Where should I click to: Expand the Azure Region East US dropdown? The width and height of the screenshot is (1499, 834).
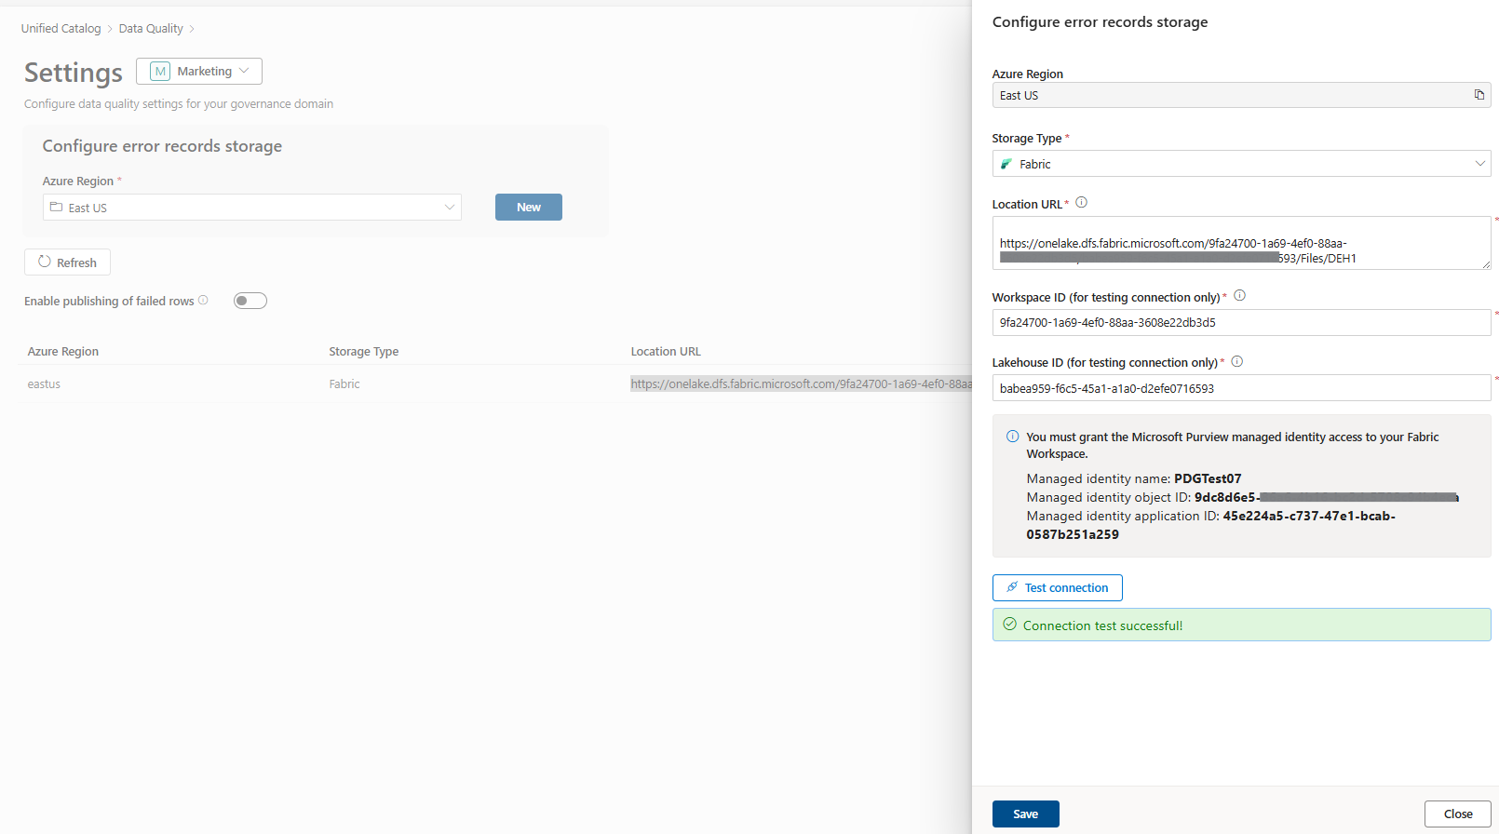point(252,208)
